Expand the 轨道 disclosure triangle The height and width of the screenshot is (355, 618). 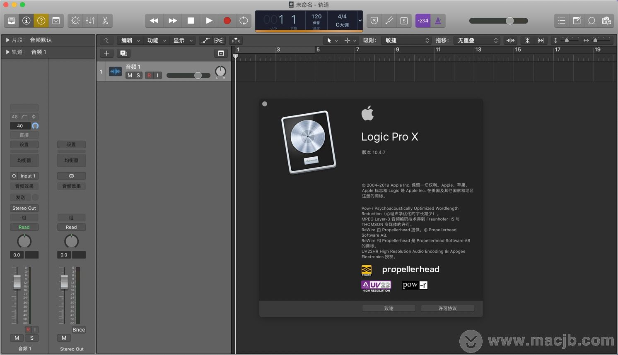coord(7,52)
